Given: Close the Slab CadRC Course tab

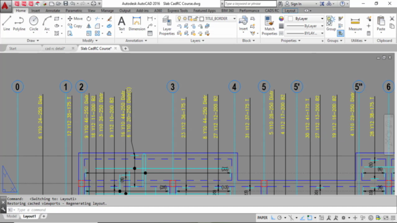Looking at the screenshot, I should tap(115, 48).
